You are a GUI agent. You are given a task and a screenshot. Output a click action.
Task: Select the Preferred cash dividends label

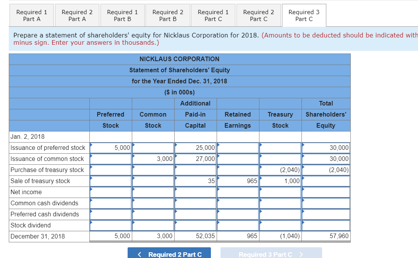tap(45, 214)
